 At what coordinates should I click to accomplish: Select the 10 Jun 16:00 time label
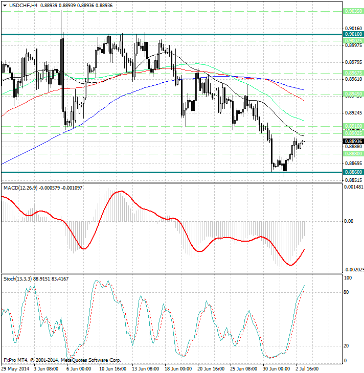[113, 369]
